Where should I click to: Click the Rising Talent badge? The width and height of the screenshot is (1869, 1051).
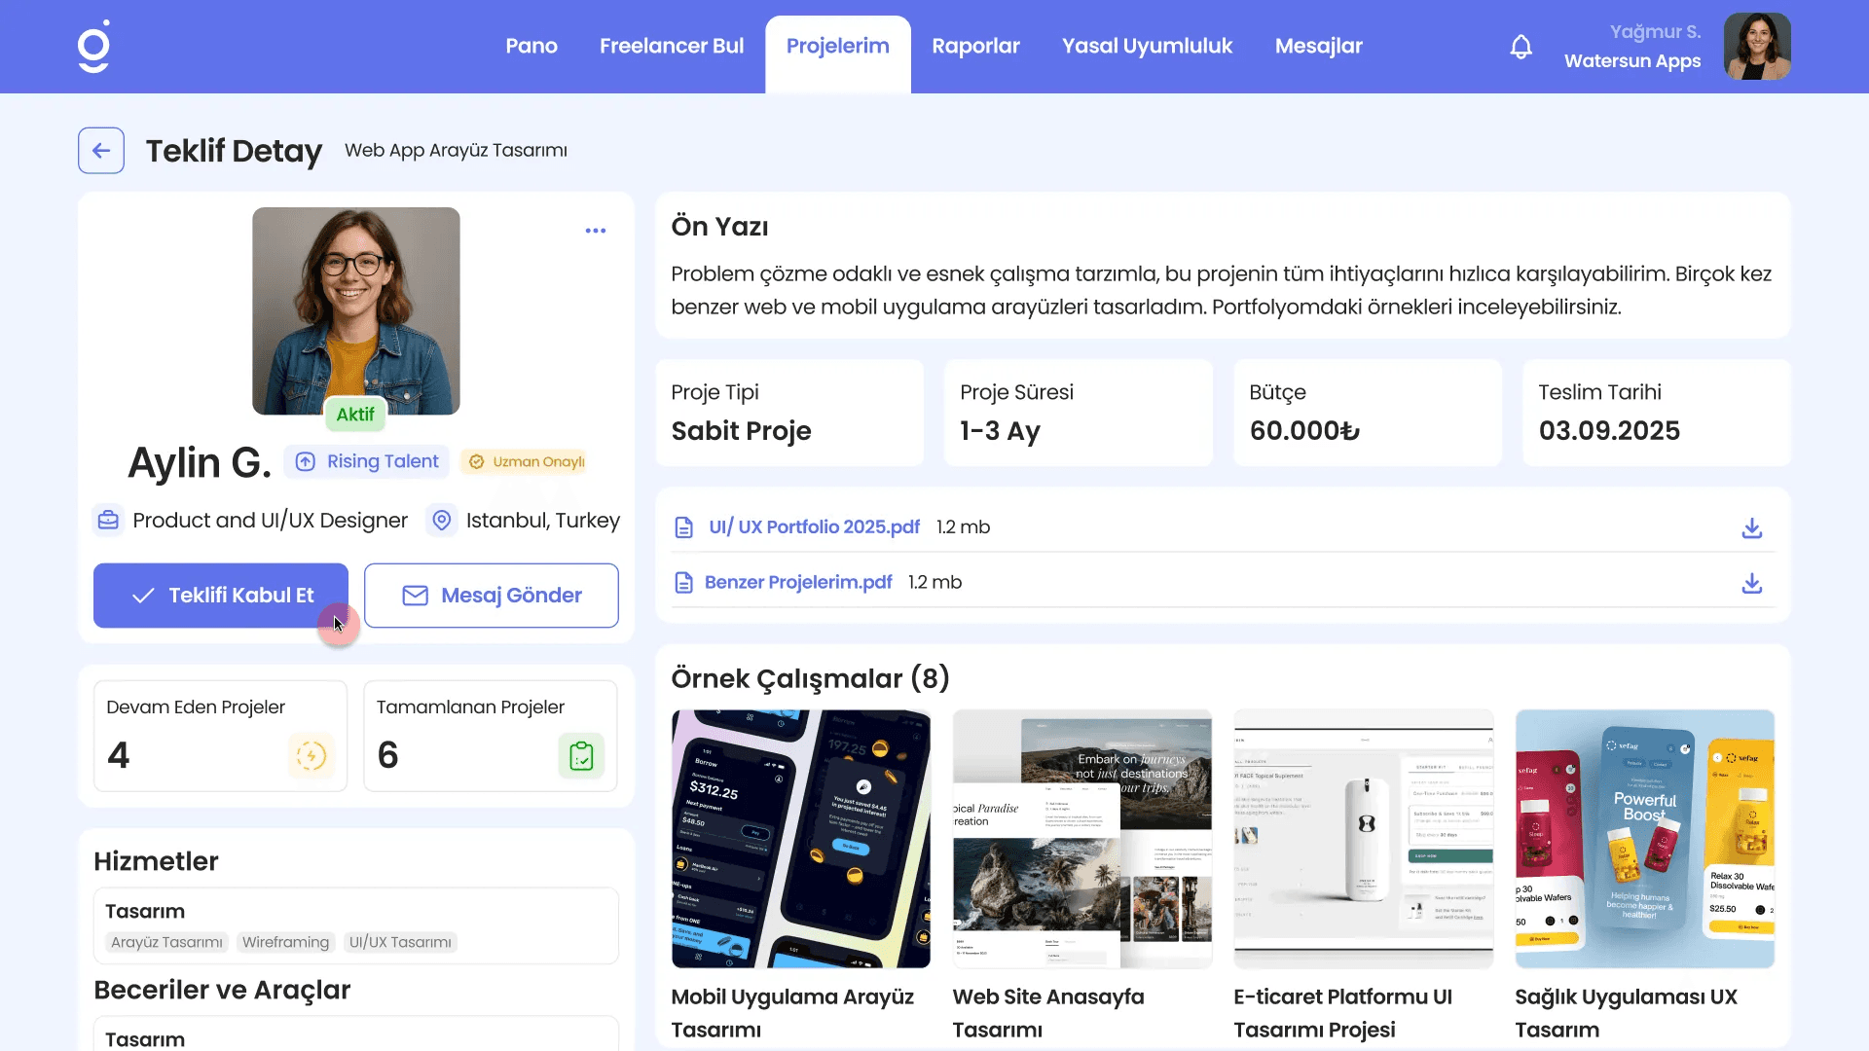pos(367,462)
